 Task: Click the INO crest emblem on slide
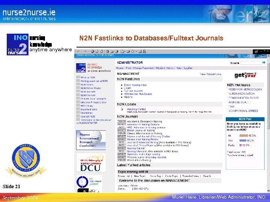coord(26,160)
